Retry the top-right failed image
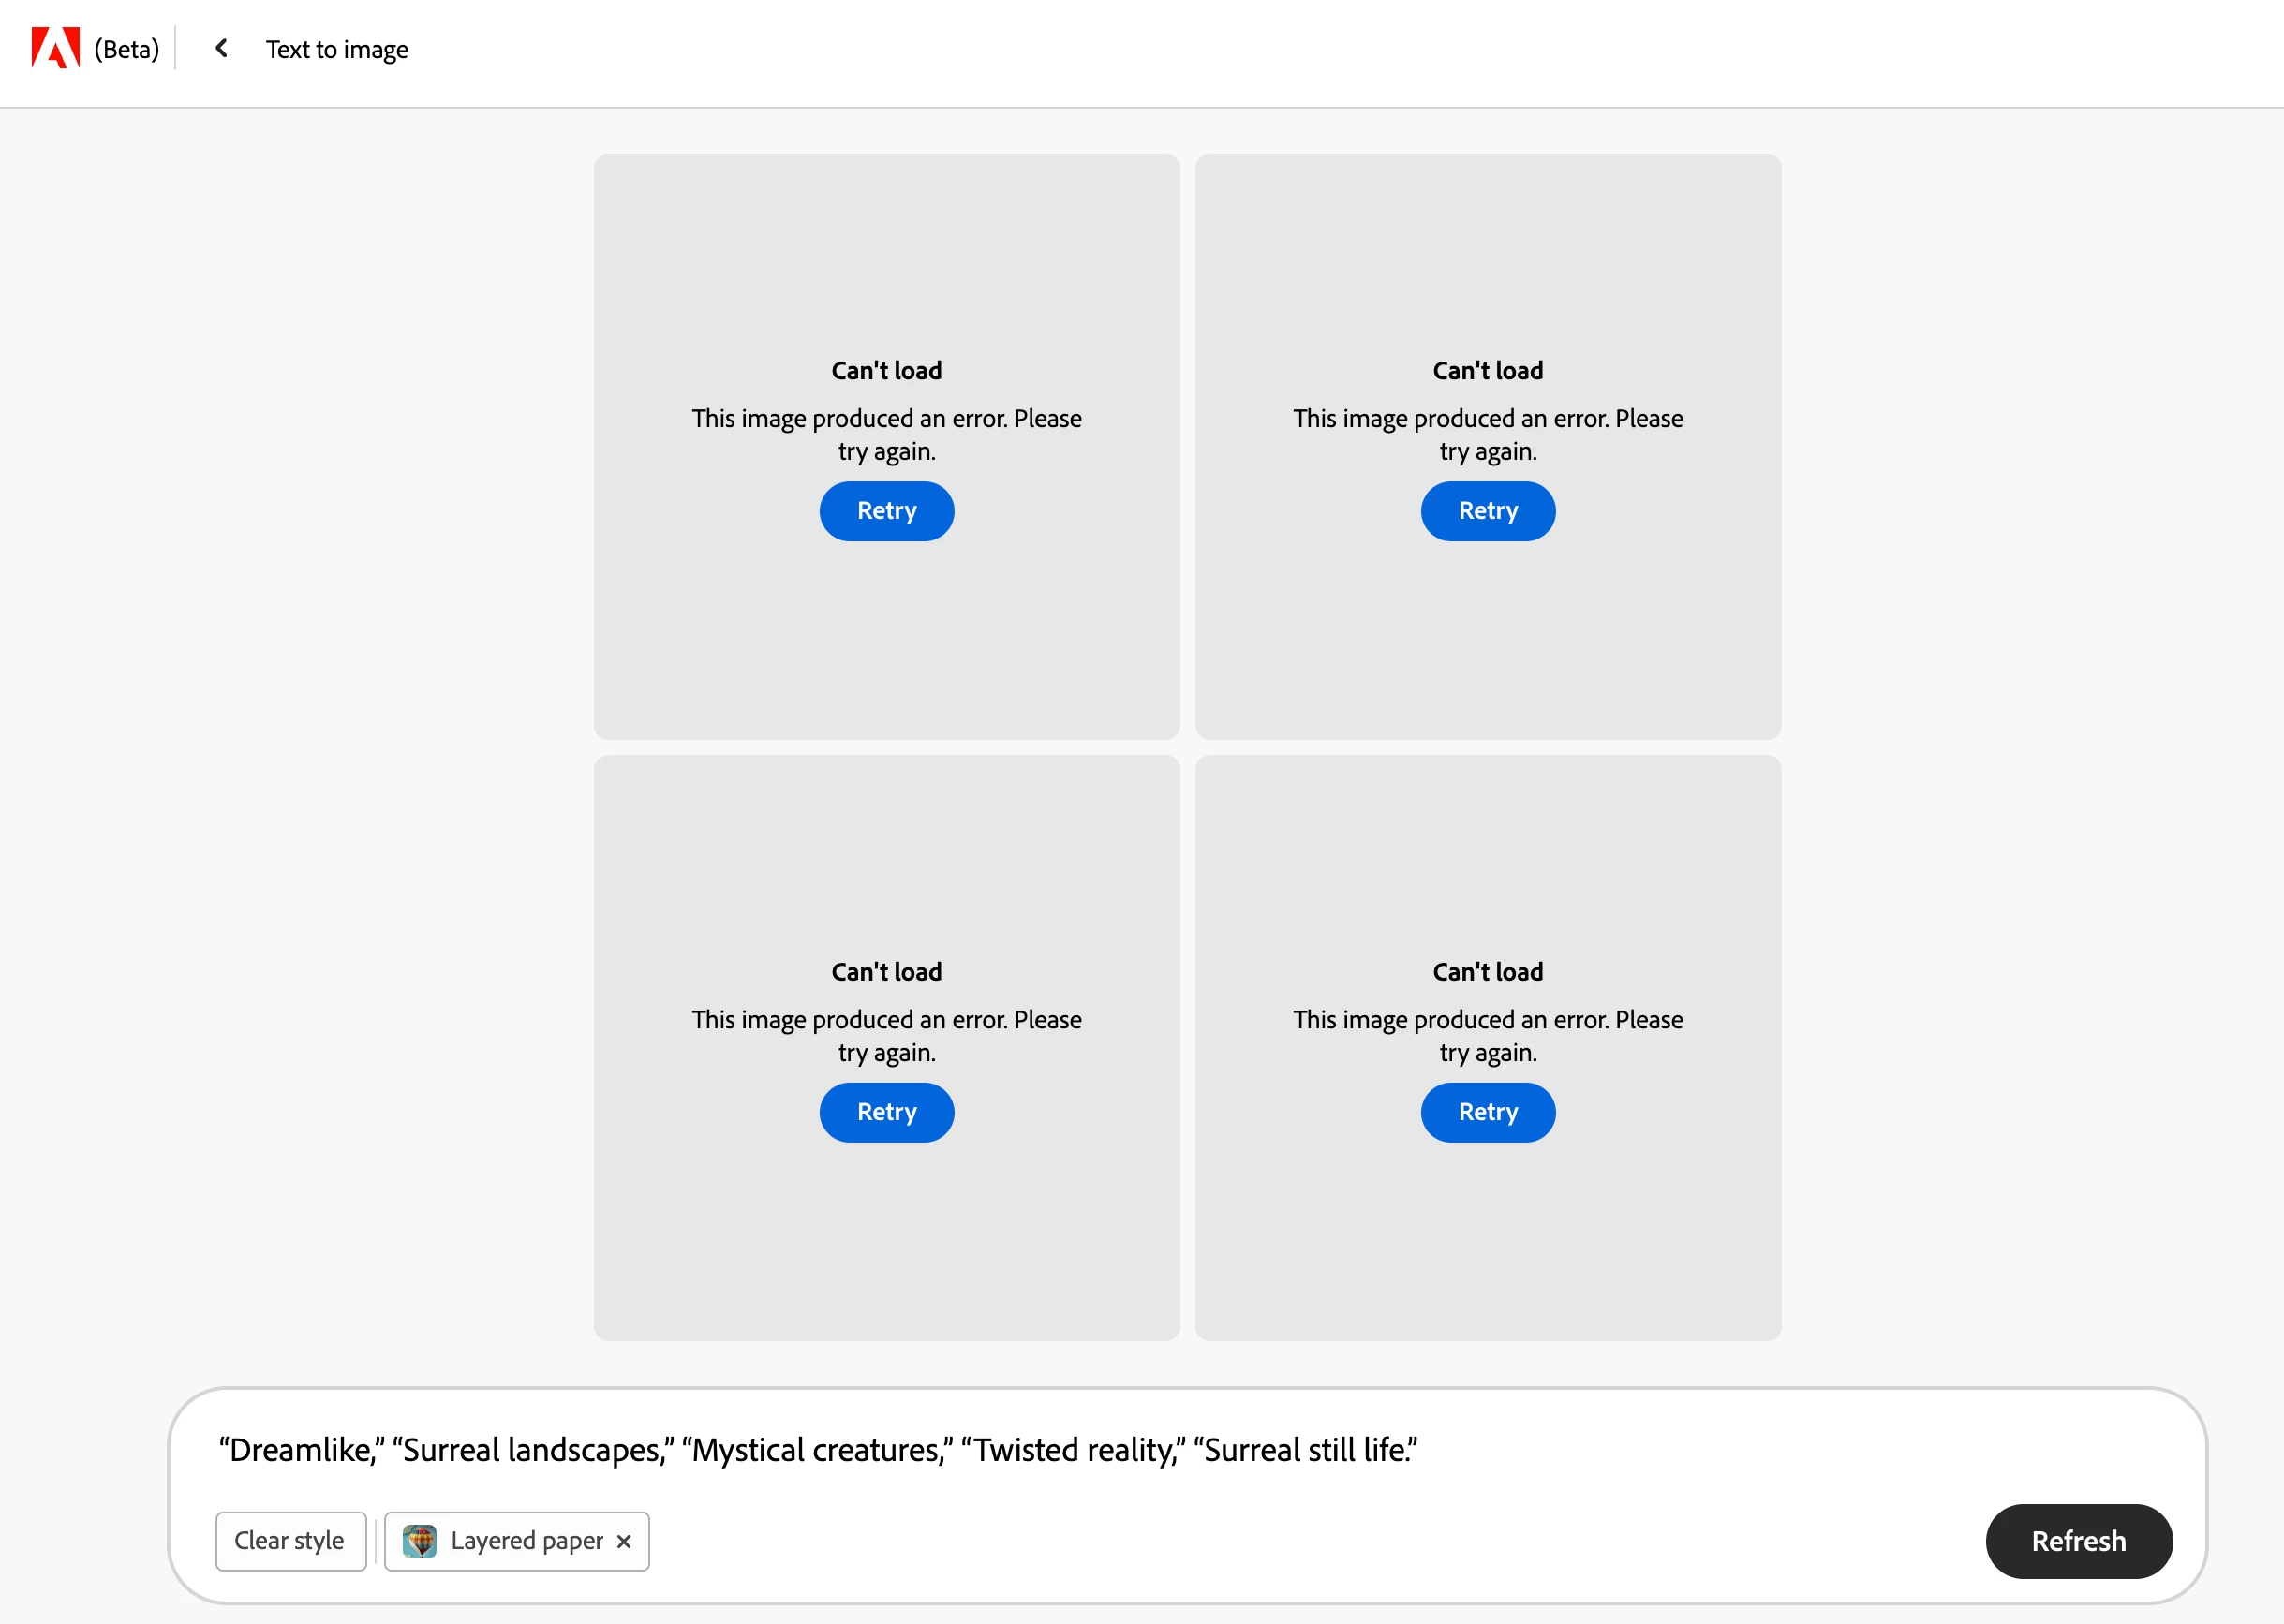The width and height of the screenshot is (2284, 1624). tap(1487, 511)
